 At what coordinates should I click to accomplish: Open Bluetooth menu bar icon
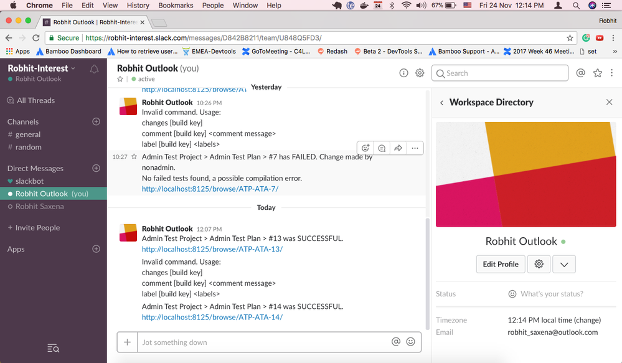[x=392, y=5]
